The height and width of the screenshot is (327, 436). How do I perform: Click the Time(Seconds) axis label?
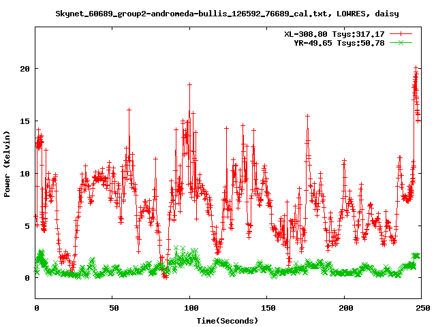click(x=228, y=321)
